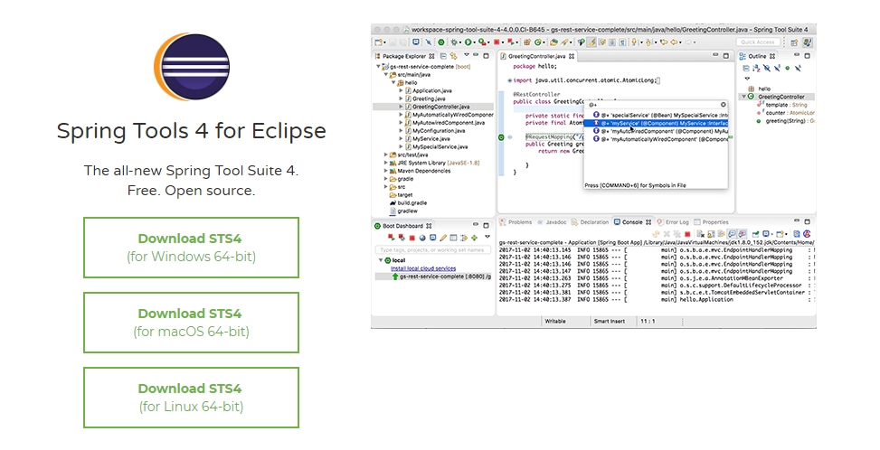Maximize the Package Explorer panel

(x=486, y=56)
